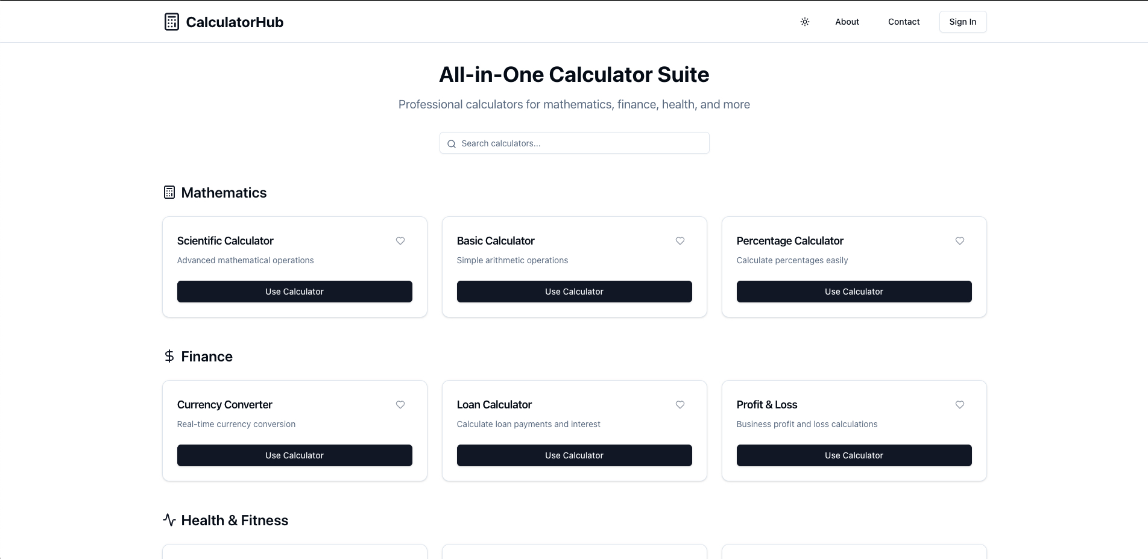
Task: Mark Profit & Loss as favorite
Action: coord(960,405)
